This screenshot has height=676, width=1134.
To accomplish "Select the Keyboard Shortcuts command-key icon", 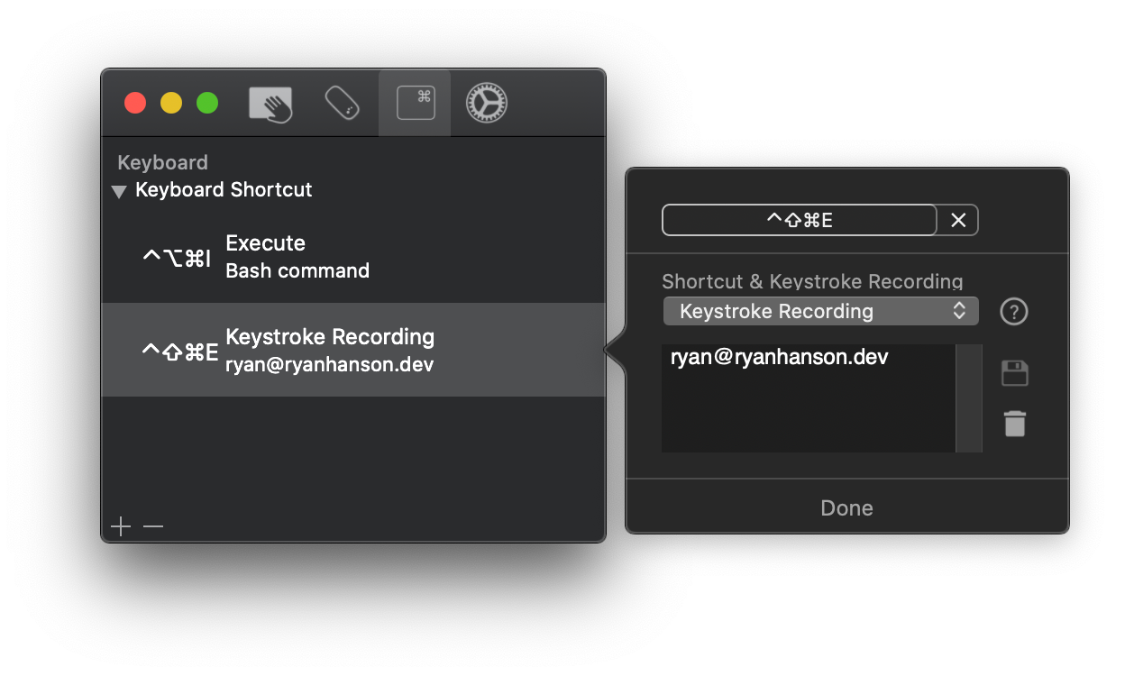I will pos(414,103).
